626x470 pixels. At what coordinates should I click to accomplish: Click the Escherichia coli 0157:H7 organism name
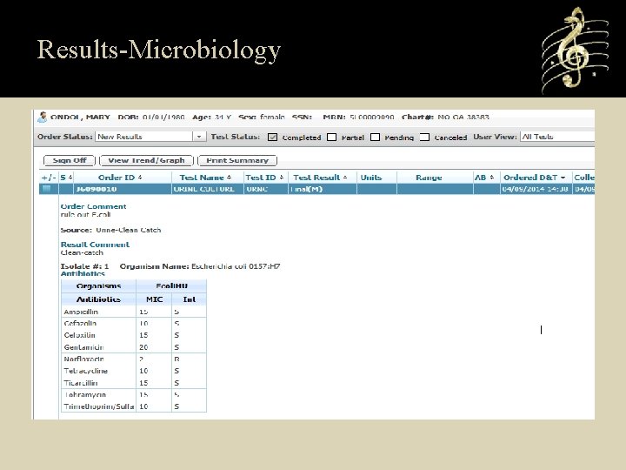coord(236,266)
